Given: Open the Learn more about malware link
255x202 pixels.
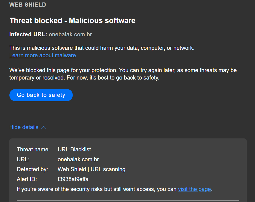Looking at the screenshot, I should [x=42, y=55].
